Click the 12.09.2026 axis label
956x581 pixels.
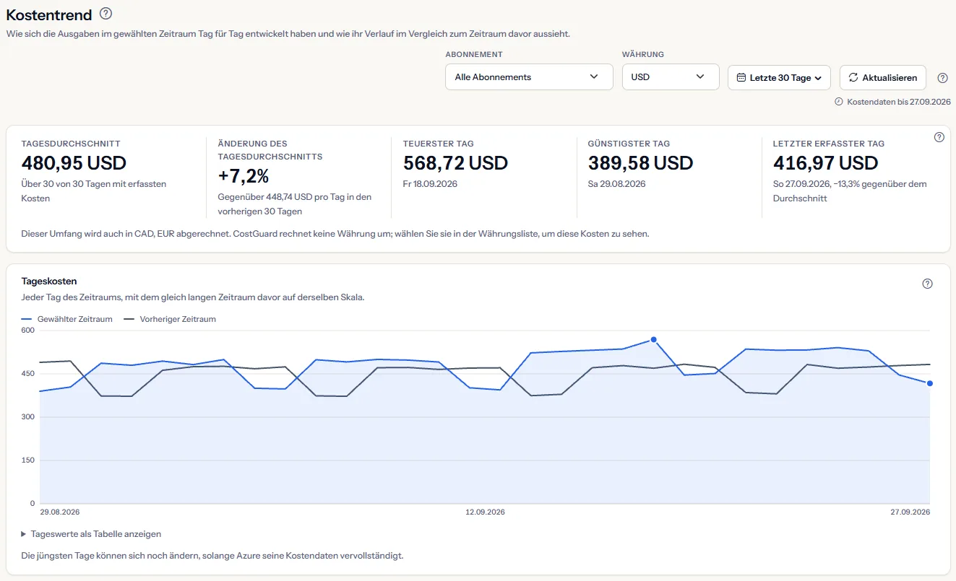coord(485,512)
